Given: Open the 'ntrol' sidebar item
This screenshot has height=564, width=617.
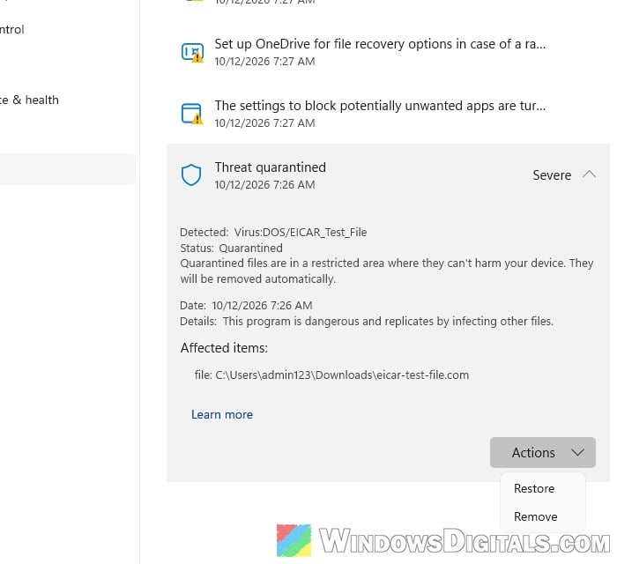Looking at the screenshot, I should tap(11, 29).
